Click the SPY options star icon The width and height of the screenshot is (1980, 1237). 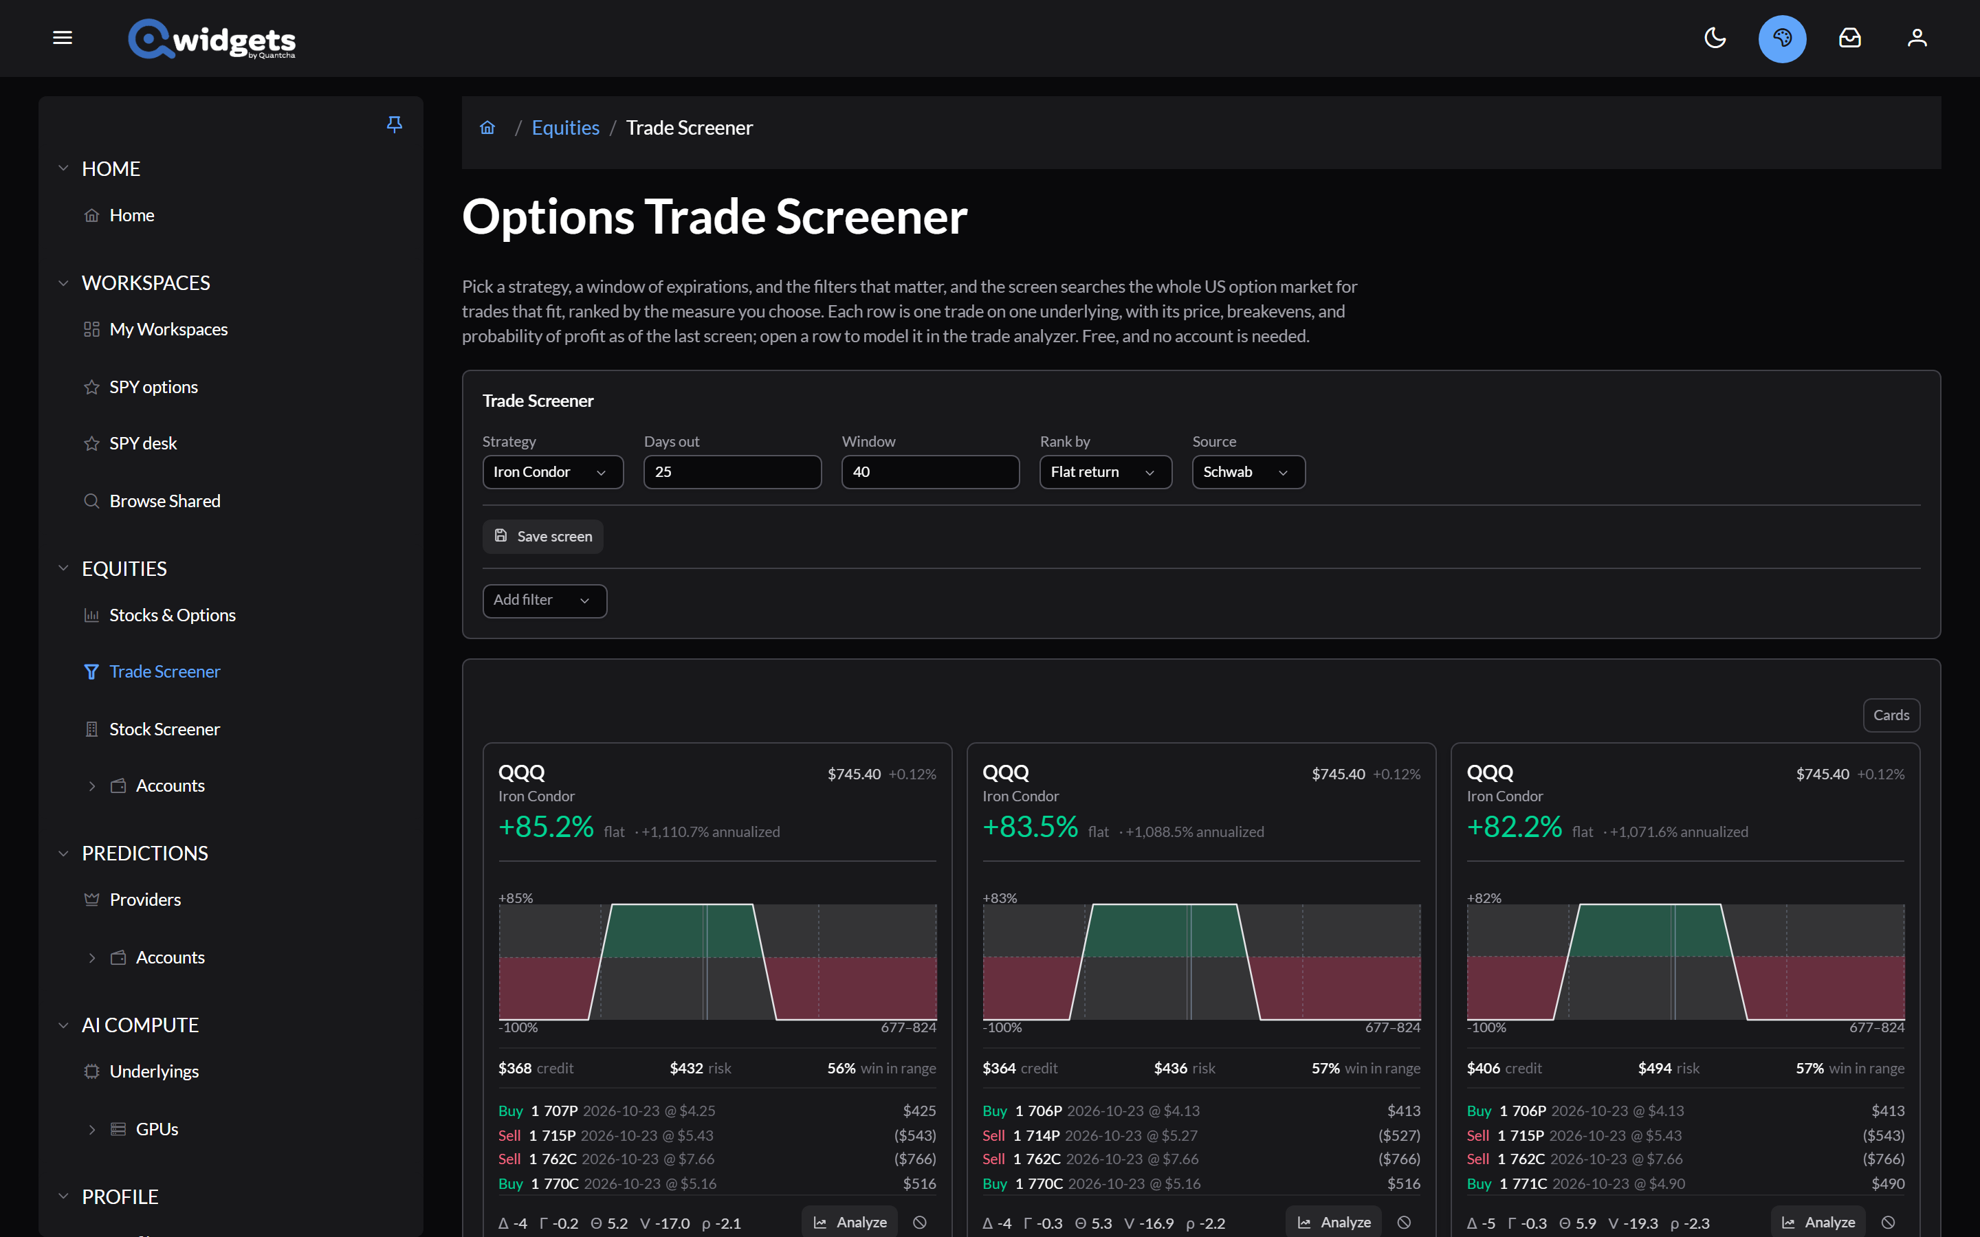91,387
